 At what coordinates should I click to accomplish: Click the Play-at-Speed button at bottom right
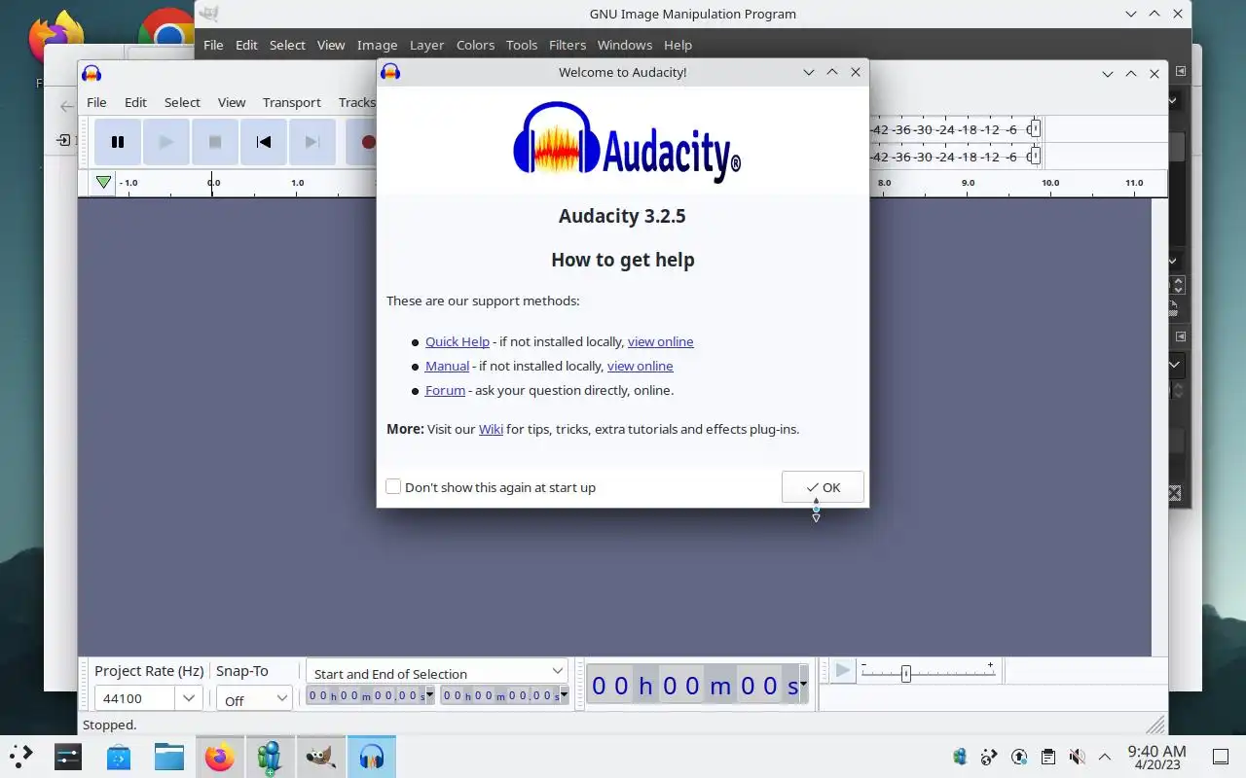click(843, 671)
